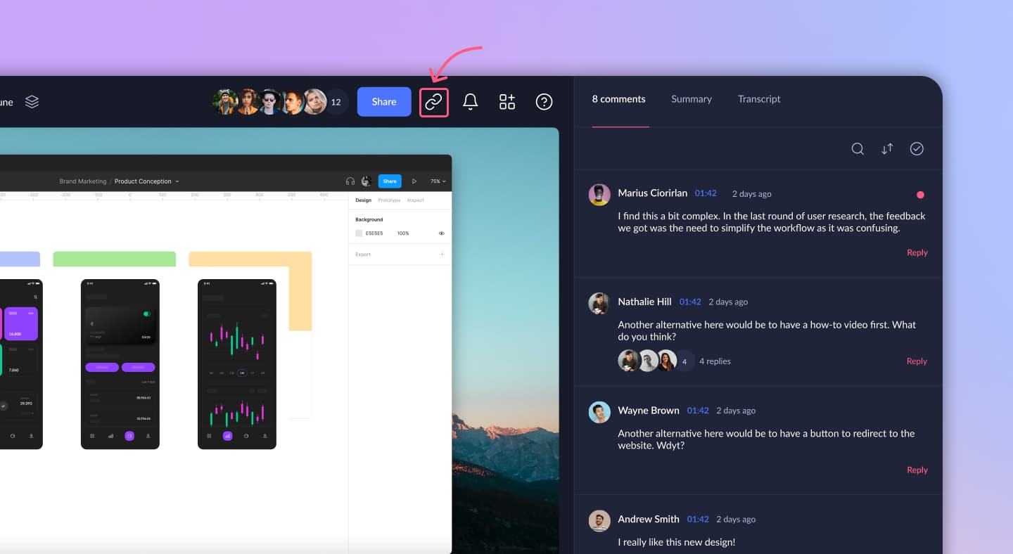Select the Design tab in the properties panel
1013x554 pixels.
click(363, 200)
